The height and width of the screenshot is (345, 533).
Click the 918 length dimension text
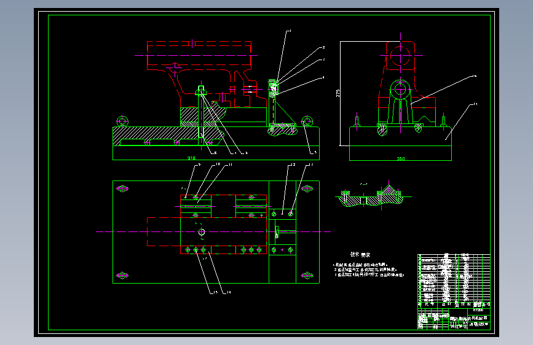tap(191, 158)
